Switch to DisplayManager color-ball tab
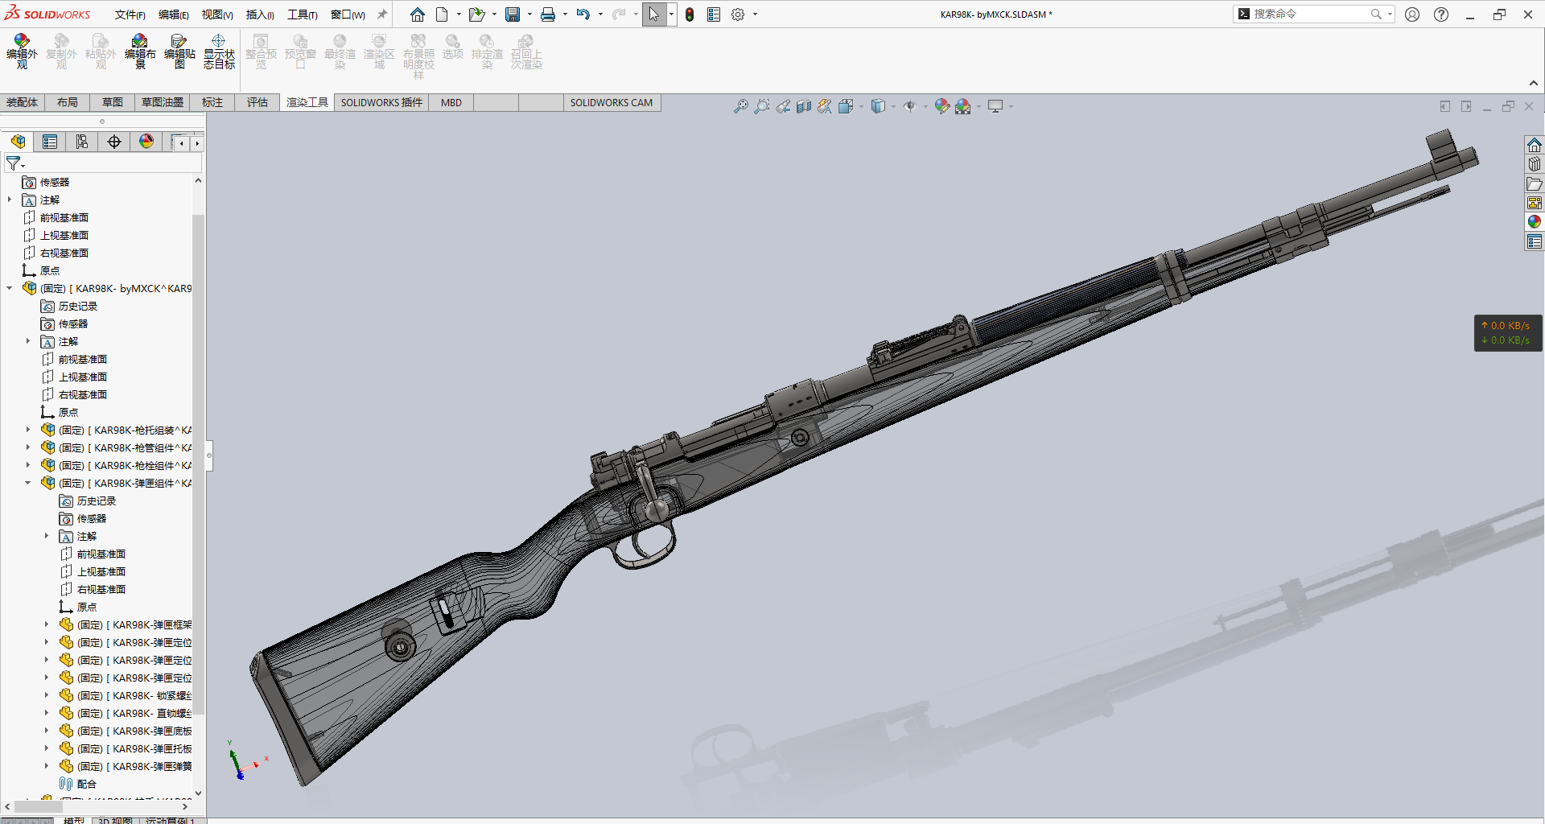 [146, 142]
